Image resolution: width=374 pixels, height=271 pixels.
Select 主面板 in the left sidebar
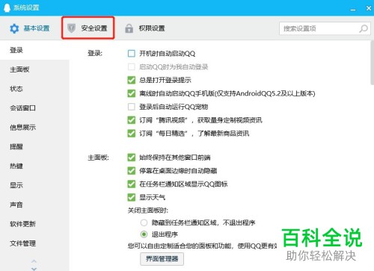[34, 69]
